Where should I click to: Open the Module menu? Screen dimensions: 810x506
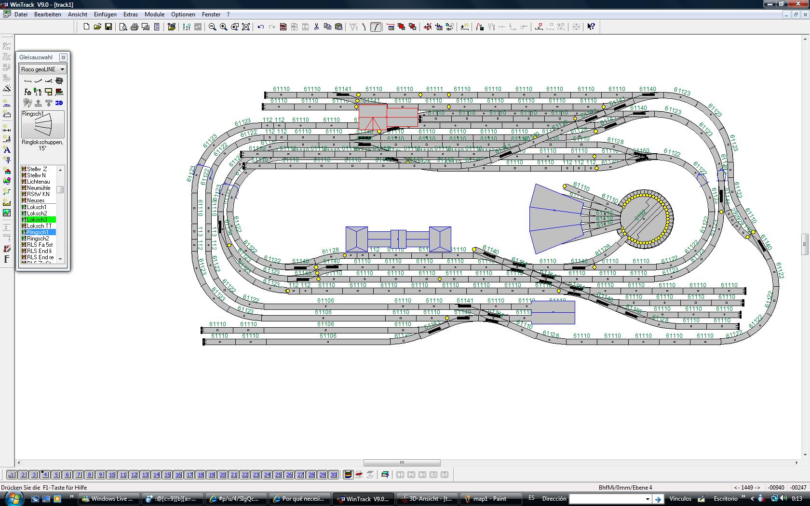coord(154,14)
